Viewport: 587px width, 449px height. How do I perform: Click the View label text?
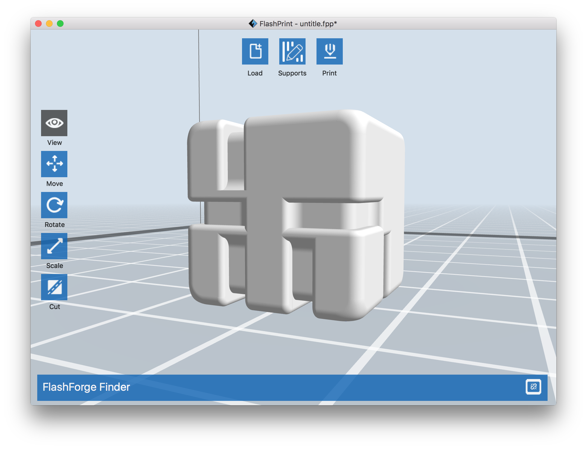[x=54, y=143]
